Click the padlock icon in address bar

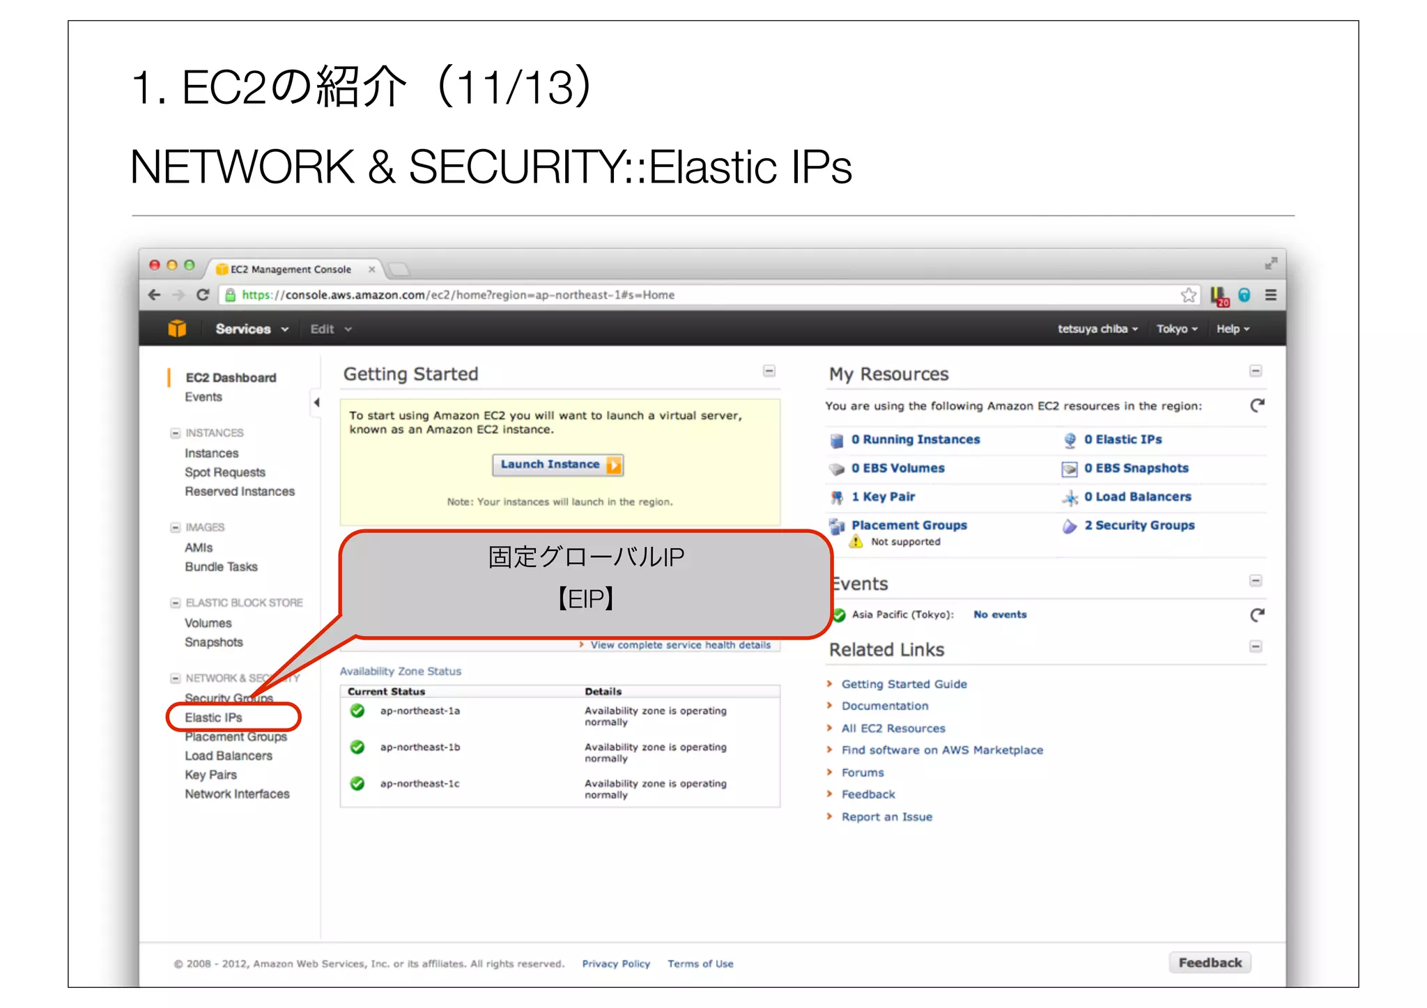pyautogui.click(x=230, y=295)
